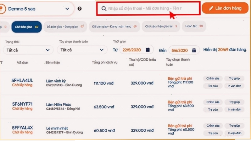The image size is (251, 141).
Task: Click the Thu hộ/COD column header
Action: (142, 62)
